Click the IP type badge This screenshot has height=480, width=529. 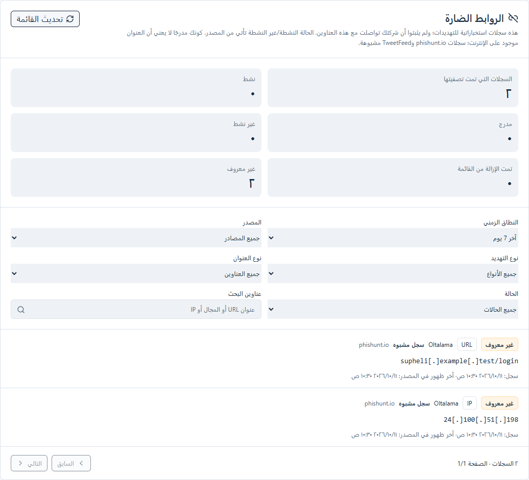click(x=470, y=403)
